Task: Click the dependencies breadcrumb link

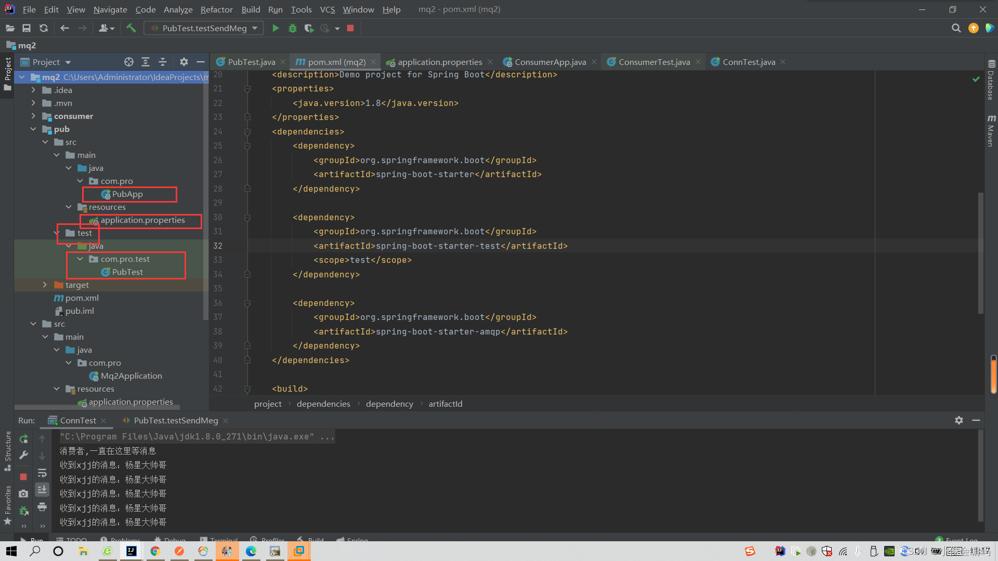Action: (x=323, y=404)
